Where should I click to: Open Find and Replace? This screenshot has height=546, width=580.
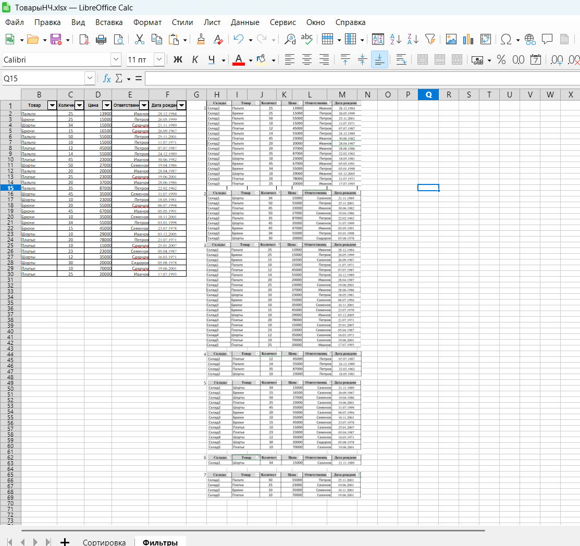(290, 39)
